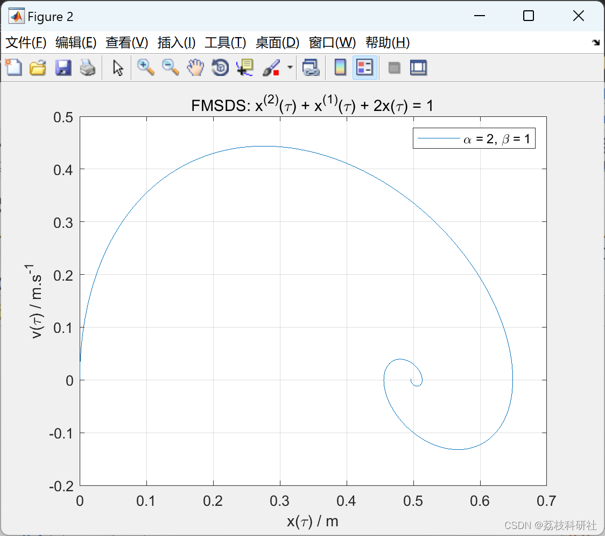
Task: Activate the Data Cursor tool
Action: 245,67
